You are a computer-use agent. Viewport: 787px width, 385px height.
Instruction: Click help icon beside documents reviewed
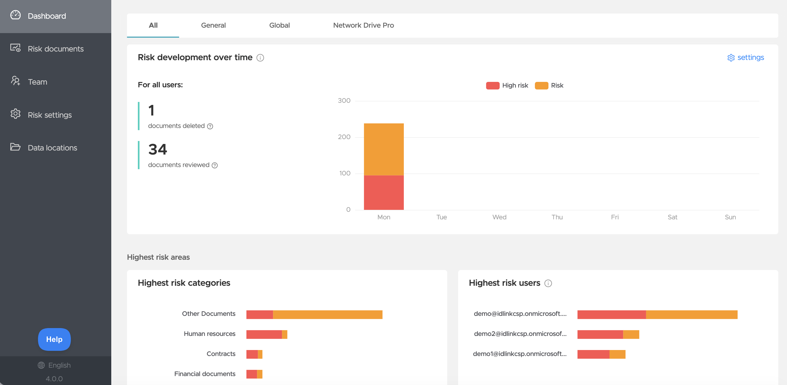(215, 165)
